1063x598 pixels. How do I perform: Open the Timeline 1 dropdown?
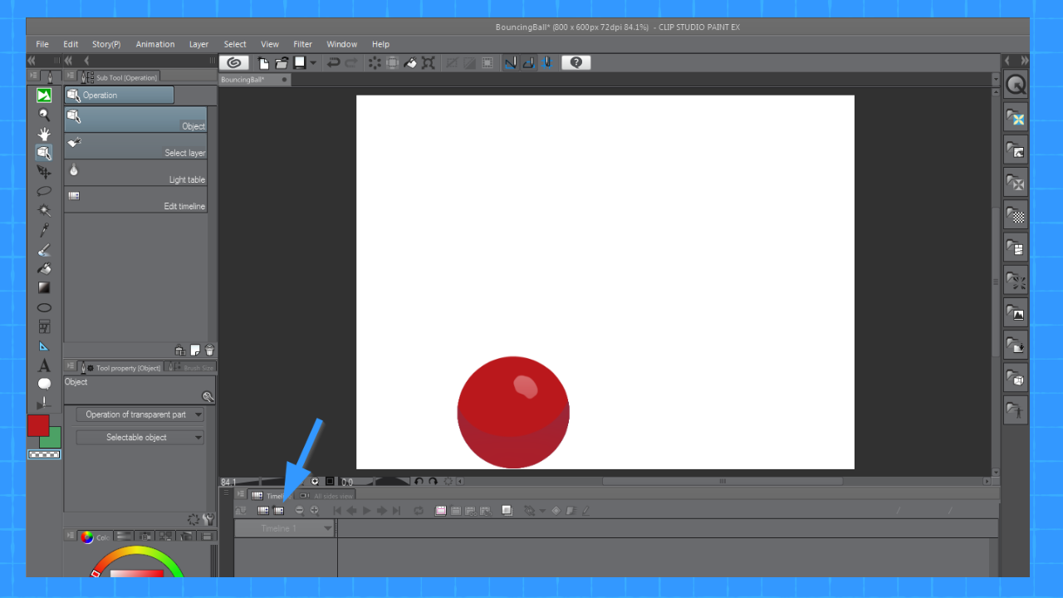[285, 528]
